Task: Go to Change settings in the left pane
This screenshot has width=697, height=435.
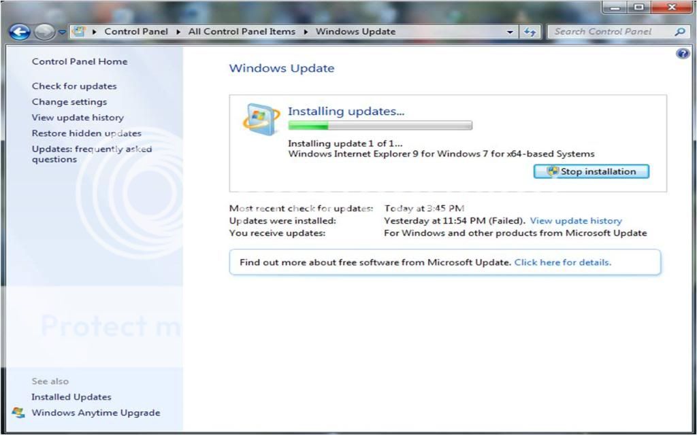Action: coord(69,102)
